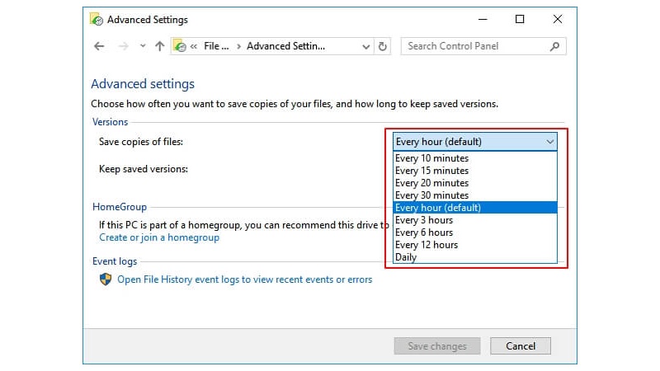Open recent locations chevron
This screenshot has height=371, width=660.
[143, 47]
